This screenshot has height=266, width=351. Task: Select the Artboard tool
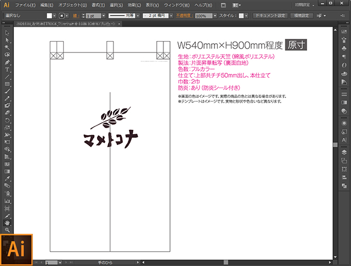click(x=7, y=209)
